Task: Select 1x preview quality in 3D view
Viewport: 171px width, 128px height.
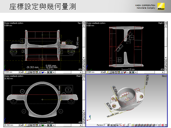Action: pos(118,125)
